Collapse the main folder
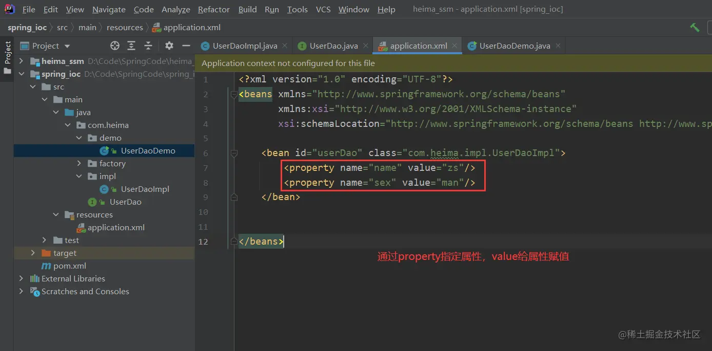The image size is (712, 351). coord(45,100)
